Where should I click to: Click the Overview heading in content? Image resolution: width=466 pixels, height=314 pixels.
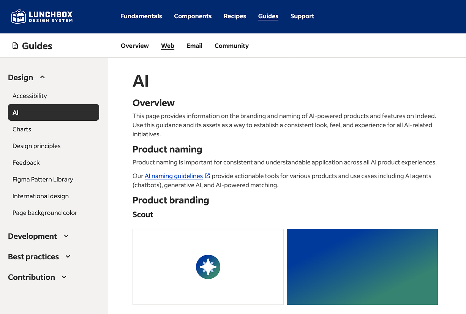pos(153,103)
